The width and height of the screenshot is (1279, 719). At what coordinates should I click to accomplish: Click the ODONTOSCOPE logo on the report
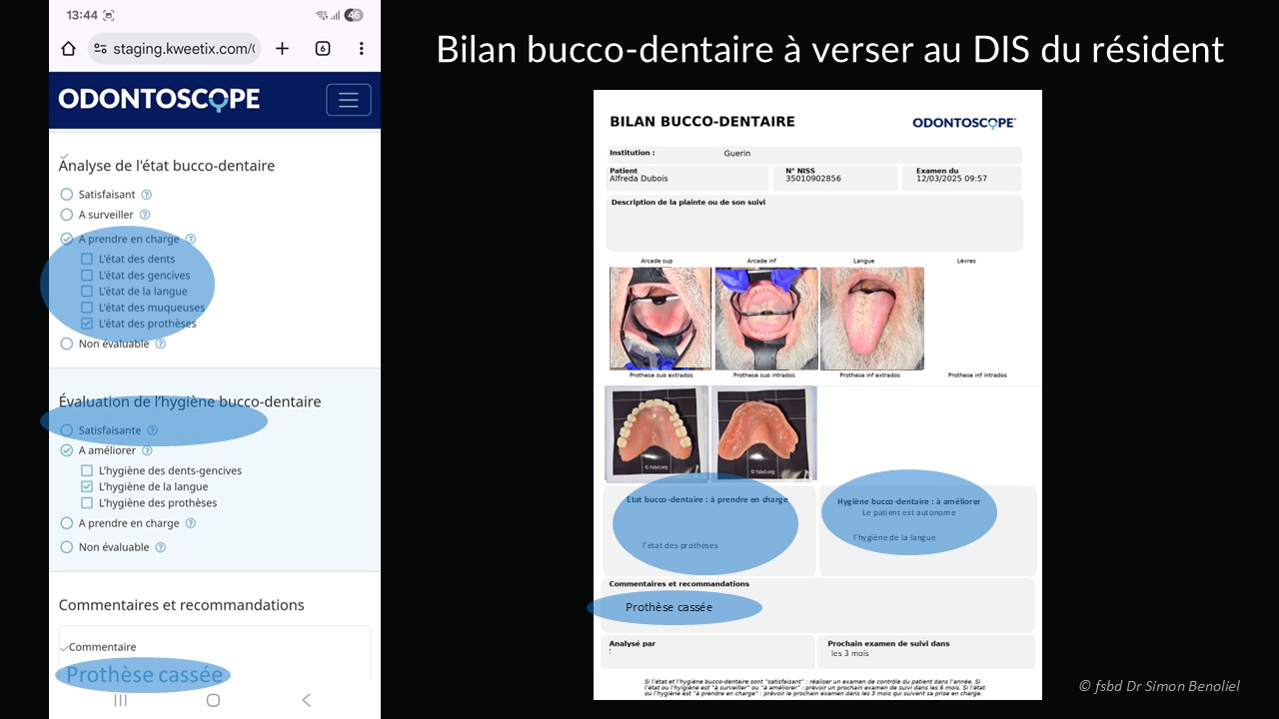click(964, 123)
